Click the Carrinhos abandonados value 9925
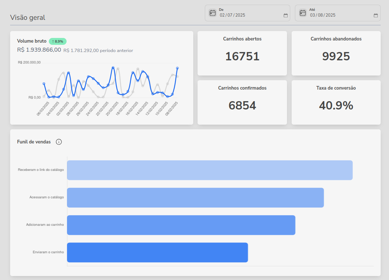Screen dimensions: 389x280 click(x=336, y=56)
